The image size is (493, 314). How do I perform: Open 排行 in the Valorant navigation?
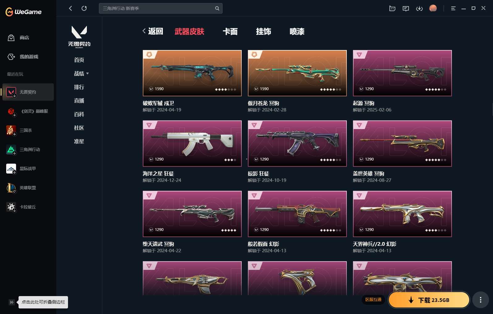[79, 87]
